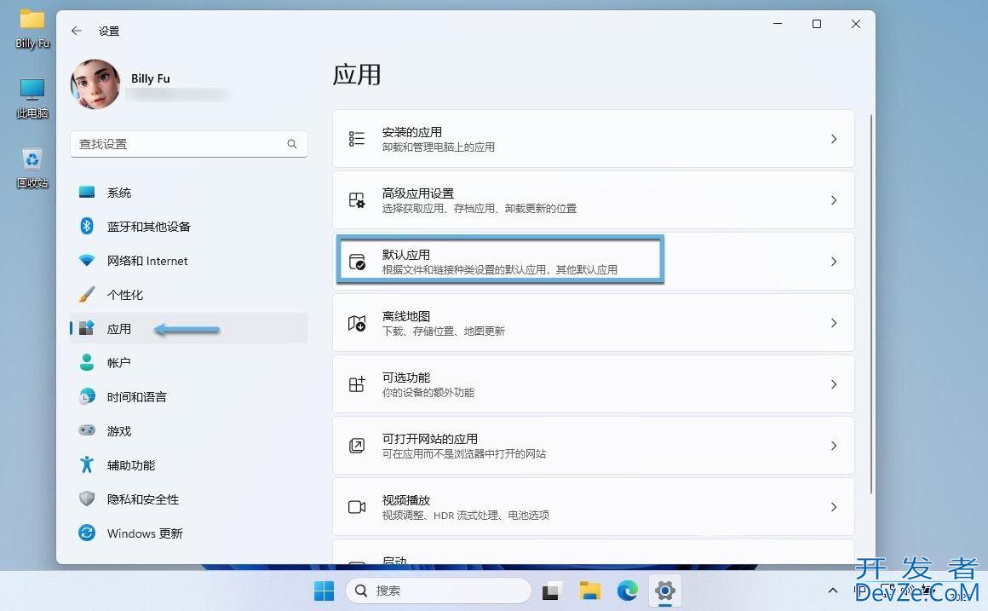Click the taskbar 搜索 box
Image resolution: width=988 pixels, height=611 pixels.
[x=439, y=591]
